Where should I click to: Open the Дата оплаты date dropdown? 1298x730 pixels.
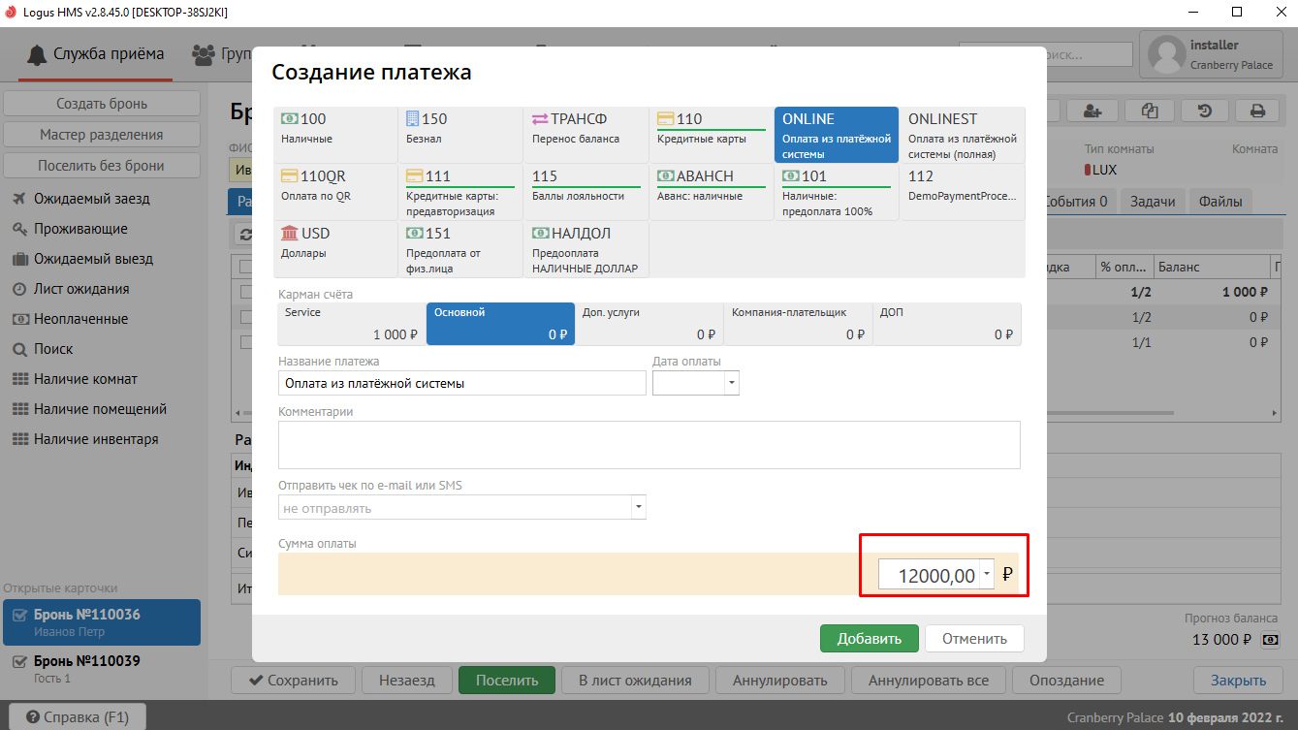click(731, 384)
